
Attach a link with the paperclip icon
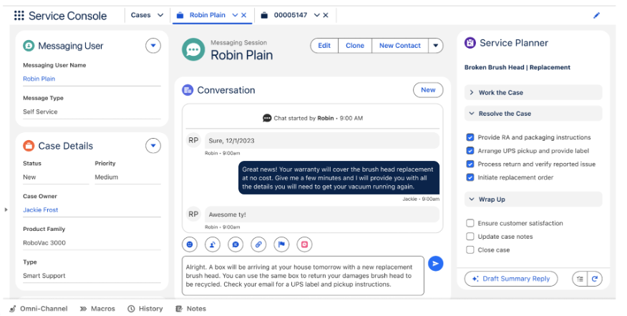coord(258,245)
